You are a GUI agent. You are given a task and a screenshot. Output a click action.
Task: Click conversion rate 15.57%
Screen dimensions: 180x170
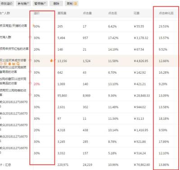coord(164,38)
